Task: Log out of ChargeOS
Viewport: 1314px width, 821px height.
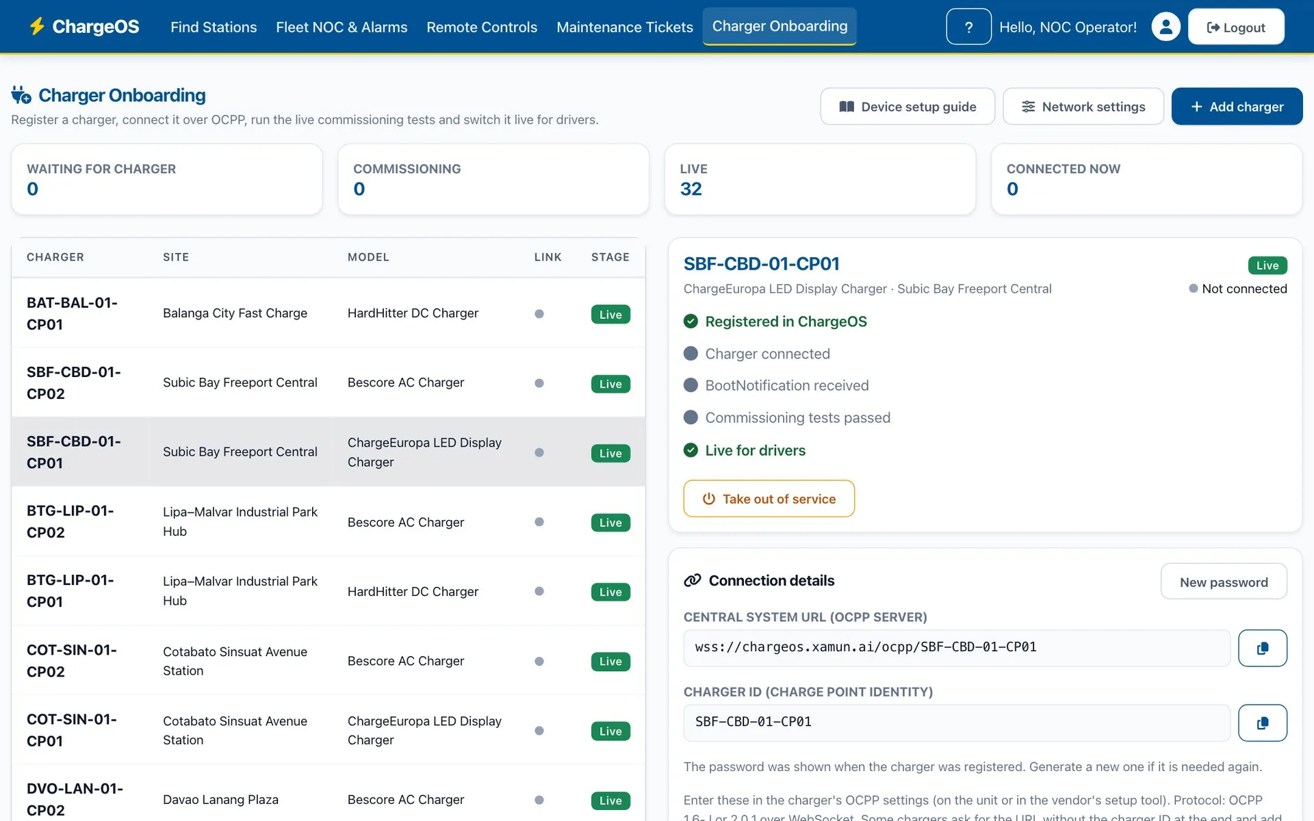Action: tap(1236, 27)
